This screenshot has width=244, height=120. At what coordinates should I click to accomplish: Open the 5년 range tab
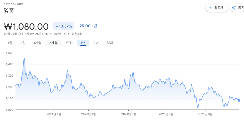(96, 43)
